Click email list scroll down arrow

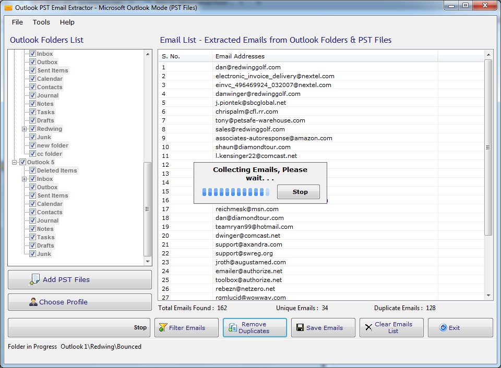(488, 296)
